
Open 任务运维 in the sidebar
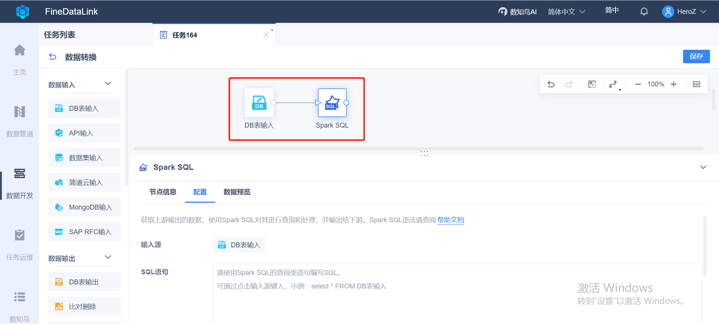coord(19,244)
